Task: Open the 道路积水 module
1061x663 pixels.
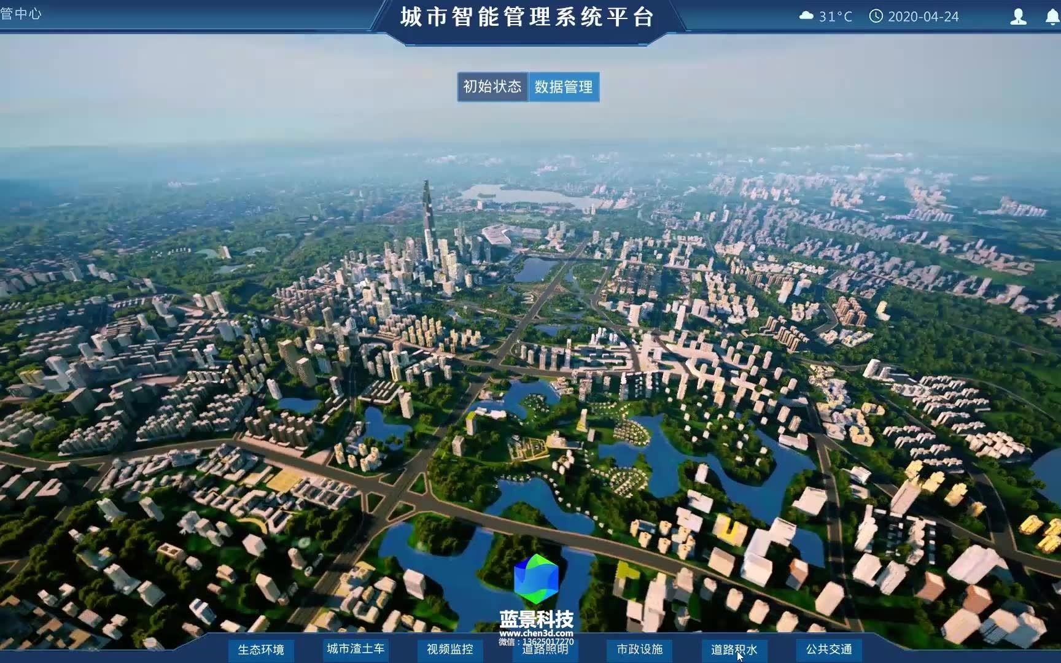Action: [x=734, y=649]
